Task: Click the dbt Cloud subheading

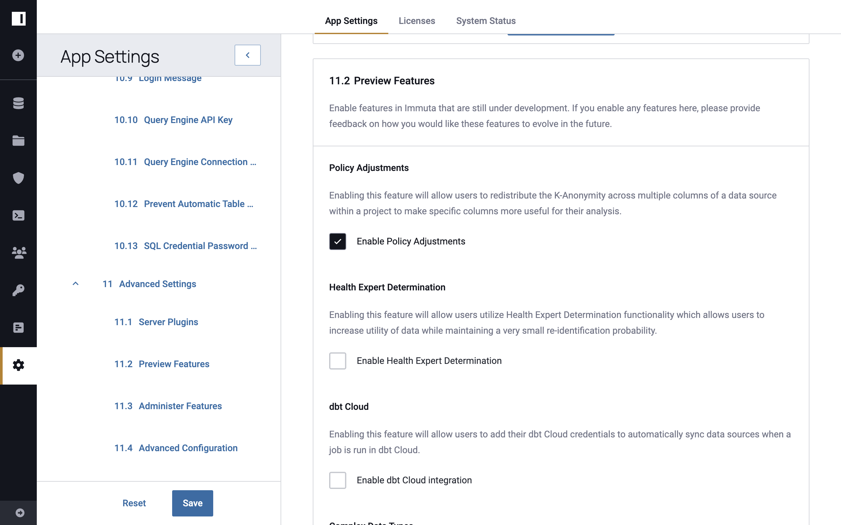Action: 349,407
